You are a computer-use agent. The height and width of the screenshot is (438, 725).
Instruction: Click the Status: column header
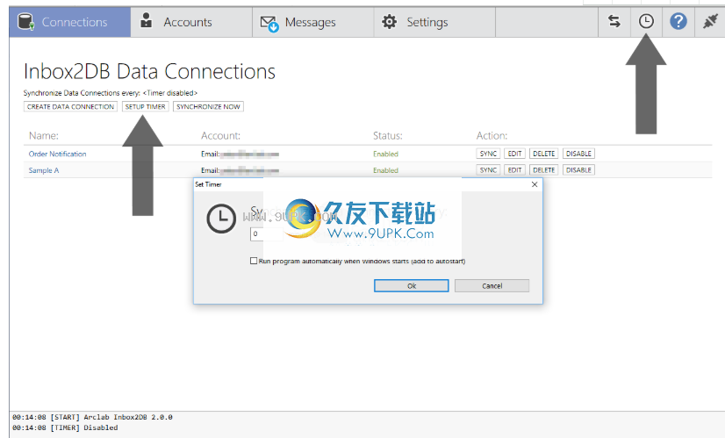(x=387, y=135)
